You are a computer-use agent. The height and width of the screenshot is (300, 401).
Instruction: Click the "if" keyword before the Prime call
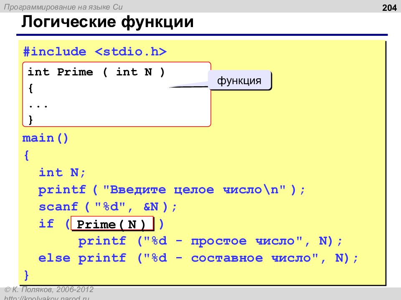pos(46,224)
